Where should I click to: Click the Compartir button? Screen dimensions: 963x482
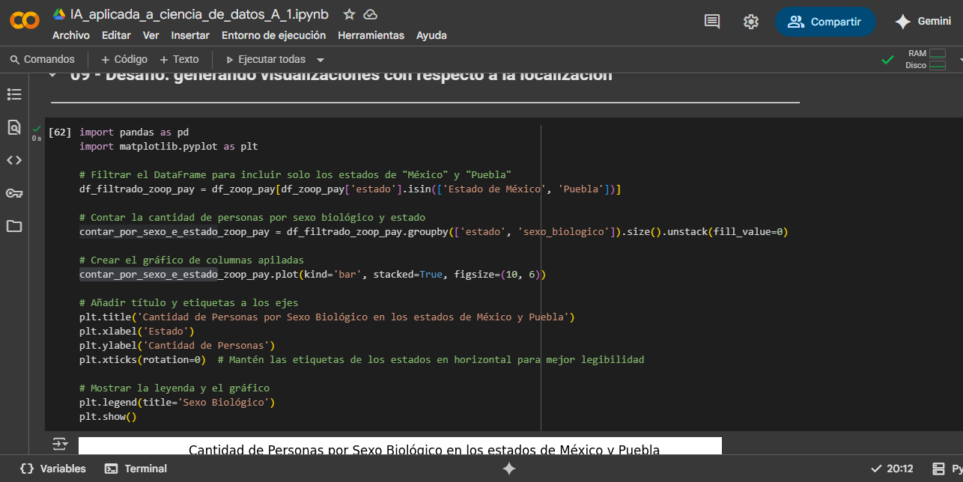[825, 22]
